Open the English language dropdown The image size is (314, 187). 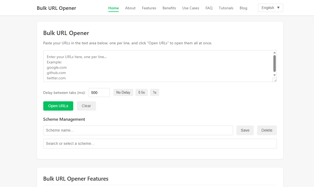270,8
